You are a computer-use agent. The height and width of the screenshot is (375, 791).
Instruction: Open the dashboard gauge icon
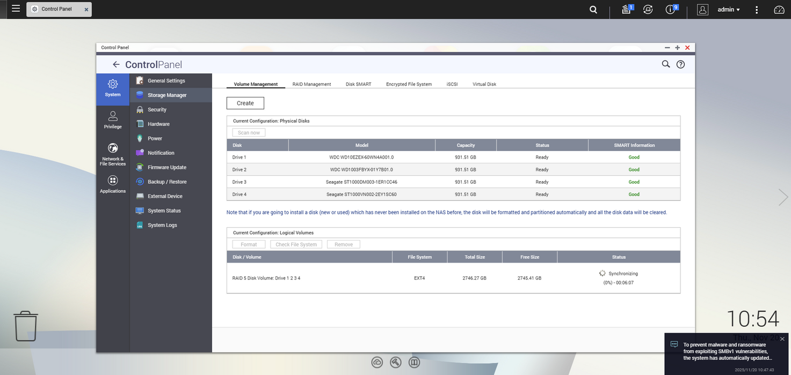tap(779, 10)
